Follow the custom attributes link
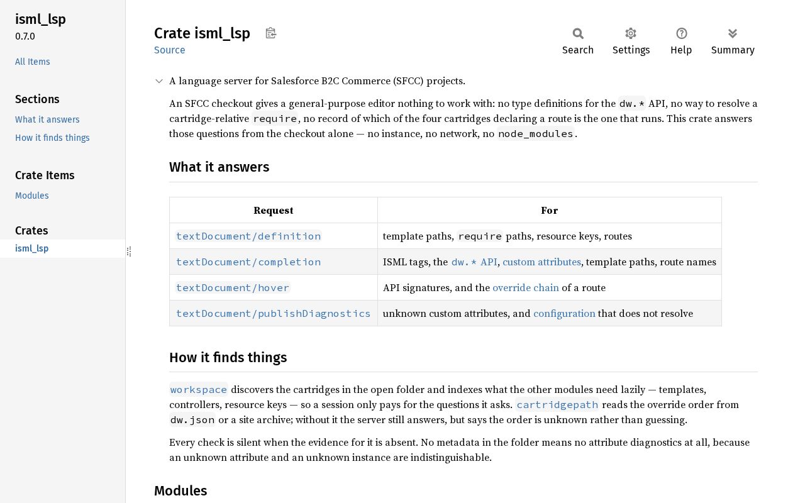 point(541,262)
